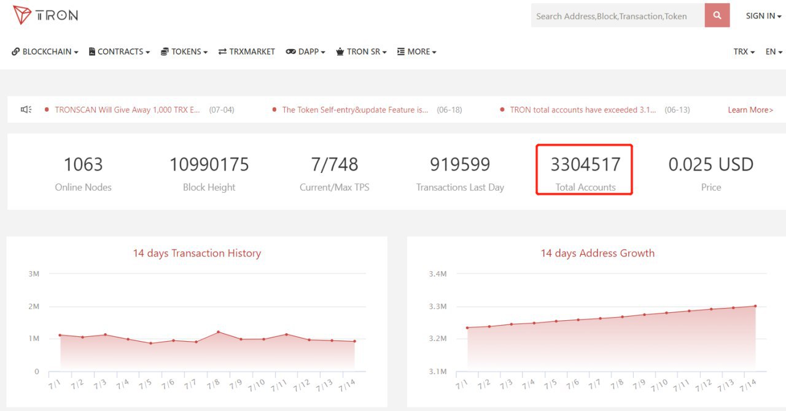Click the TRON wordmark text
Screen dimensions: 786x411
[56, 16]
